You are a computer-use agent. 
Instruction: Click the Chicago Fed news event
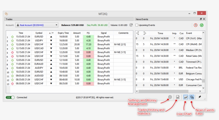tap(194, 79)
